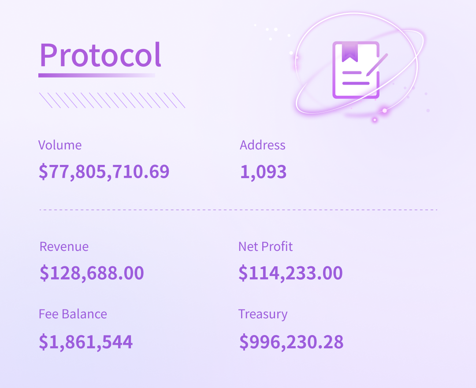This screenshot has width=476, height=388.
Task: Select the Revenue label
Action: click(64, 246)
